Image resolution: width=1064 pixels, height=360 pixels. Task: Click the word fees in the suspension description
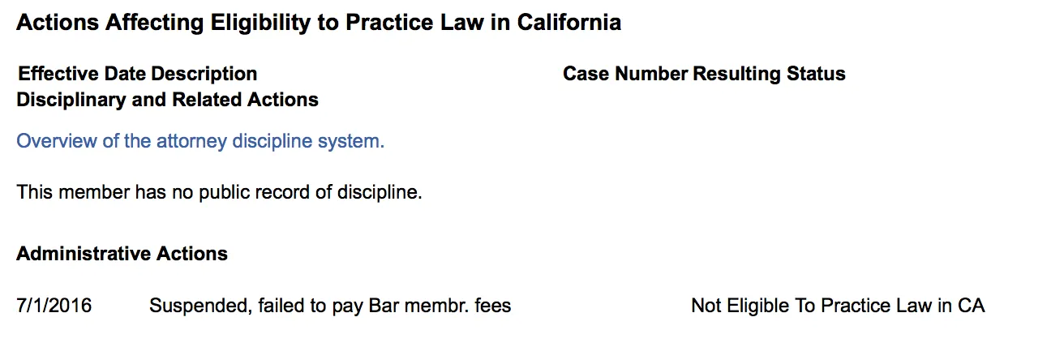coord(493,306)
